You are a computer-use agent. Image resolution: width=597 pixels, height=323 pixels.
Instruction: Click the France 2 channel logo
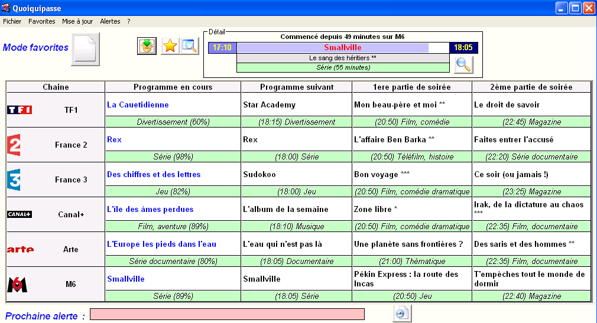14,145
